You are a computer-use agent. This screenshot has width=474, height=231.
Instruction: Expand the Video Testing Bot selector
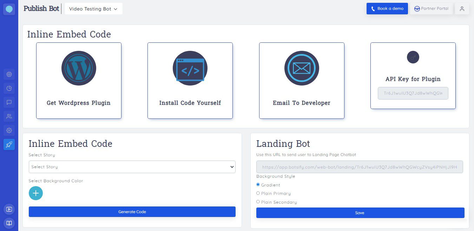93,8
